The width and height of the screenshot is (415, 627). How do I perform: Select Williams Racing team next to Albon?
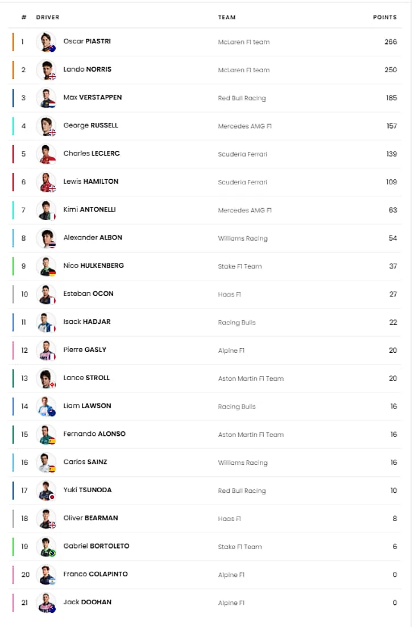(243, 238)
